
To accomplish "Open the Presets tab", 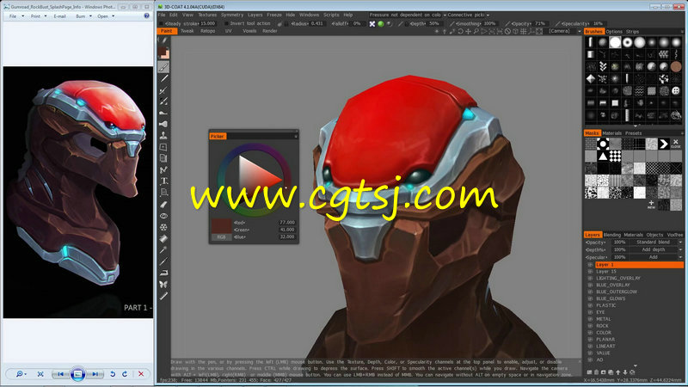I will [633, 133].
